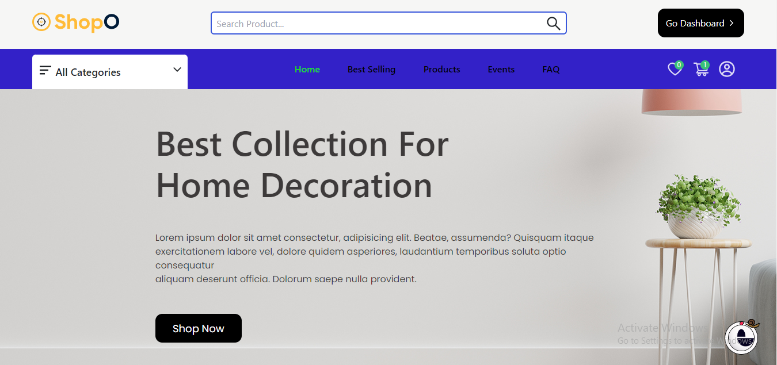Viewport: 777px width, 365px height.
Task: Navigate to the Events page
Action: pyautogui.click(x=501, y=70)
